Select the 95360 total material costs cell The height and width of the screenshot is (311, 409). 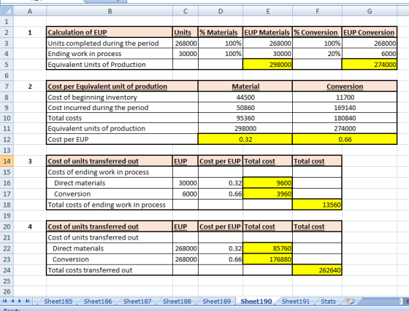pyautogui.click(x=245, y=118)
